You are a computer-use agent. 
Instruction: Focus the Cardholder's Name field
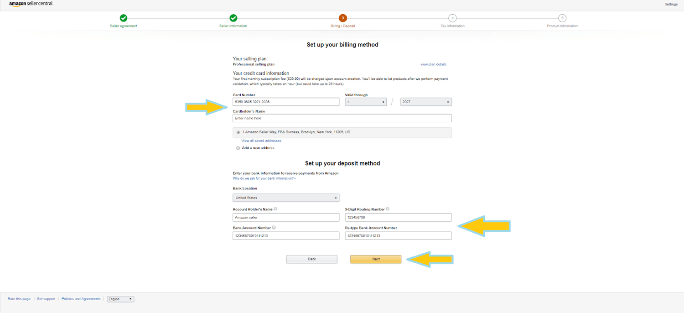click(x=342, y=118)
